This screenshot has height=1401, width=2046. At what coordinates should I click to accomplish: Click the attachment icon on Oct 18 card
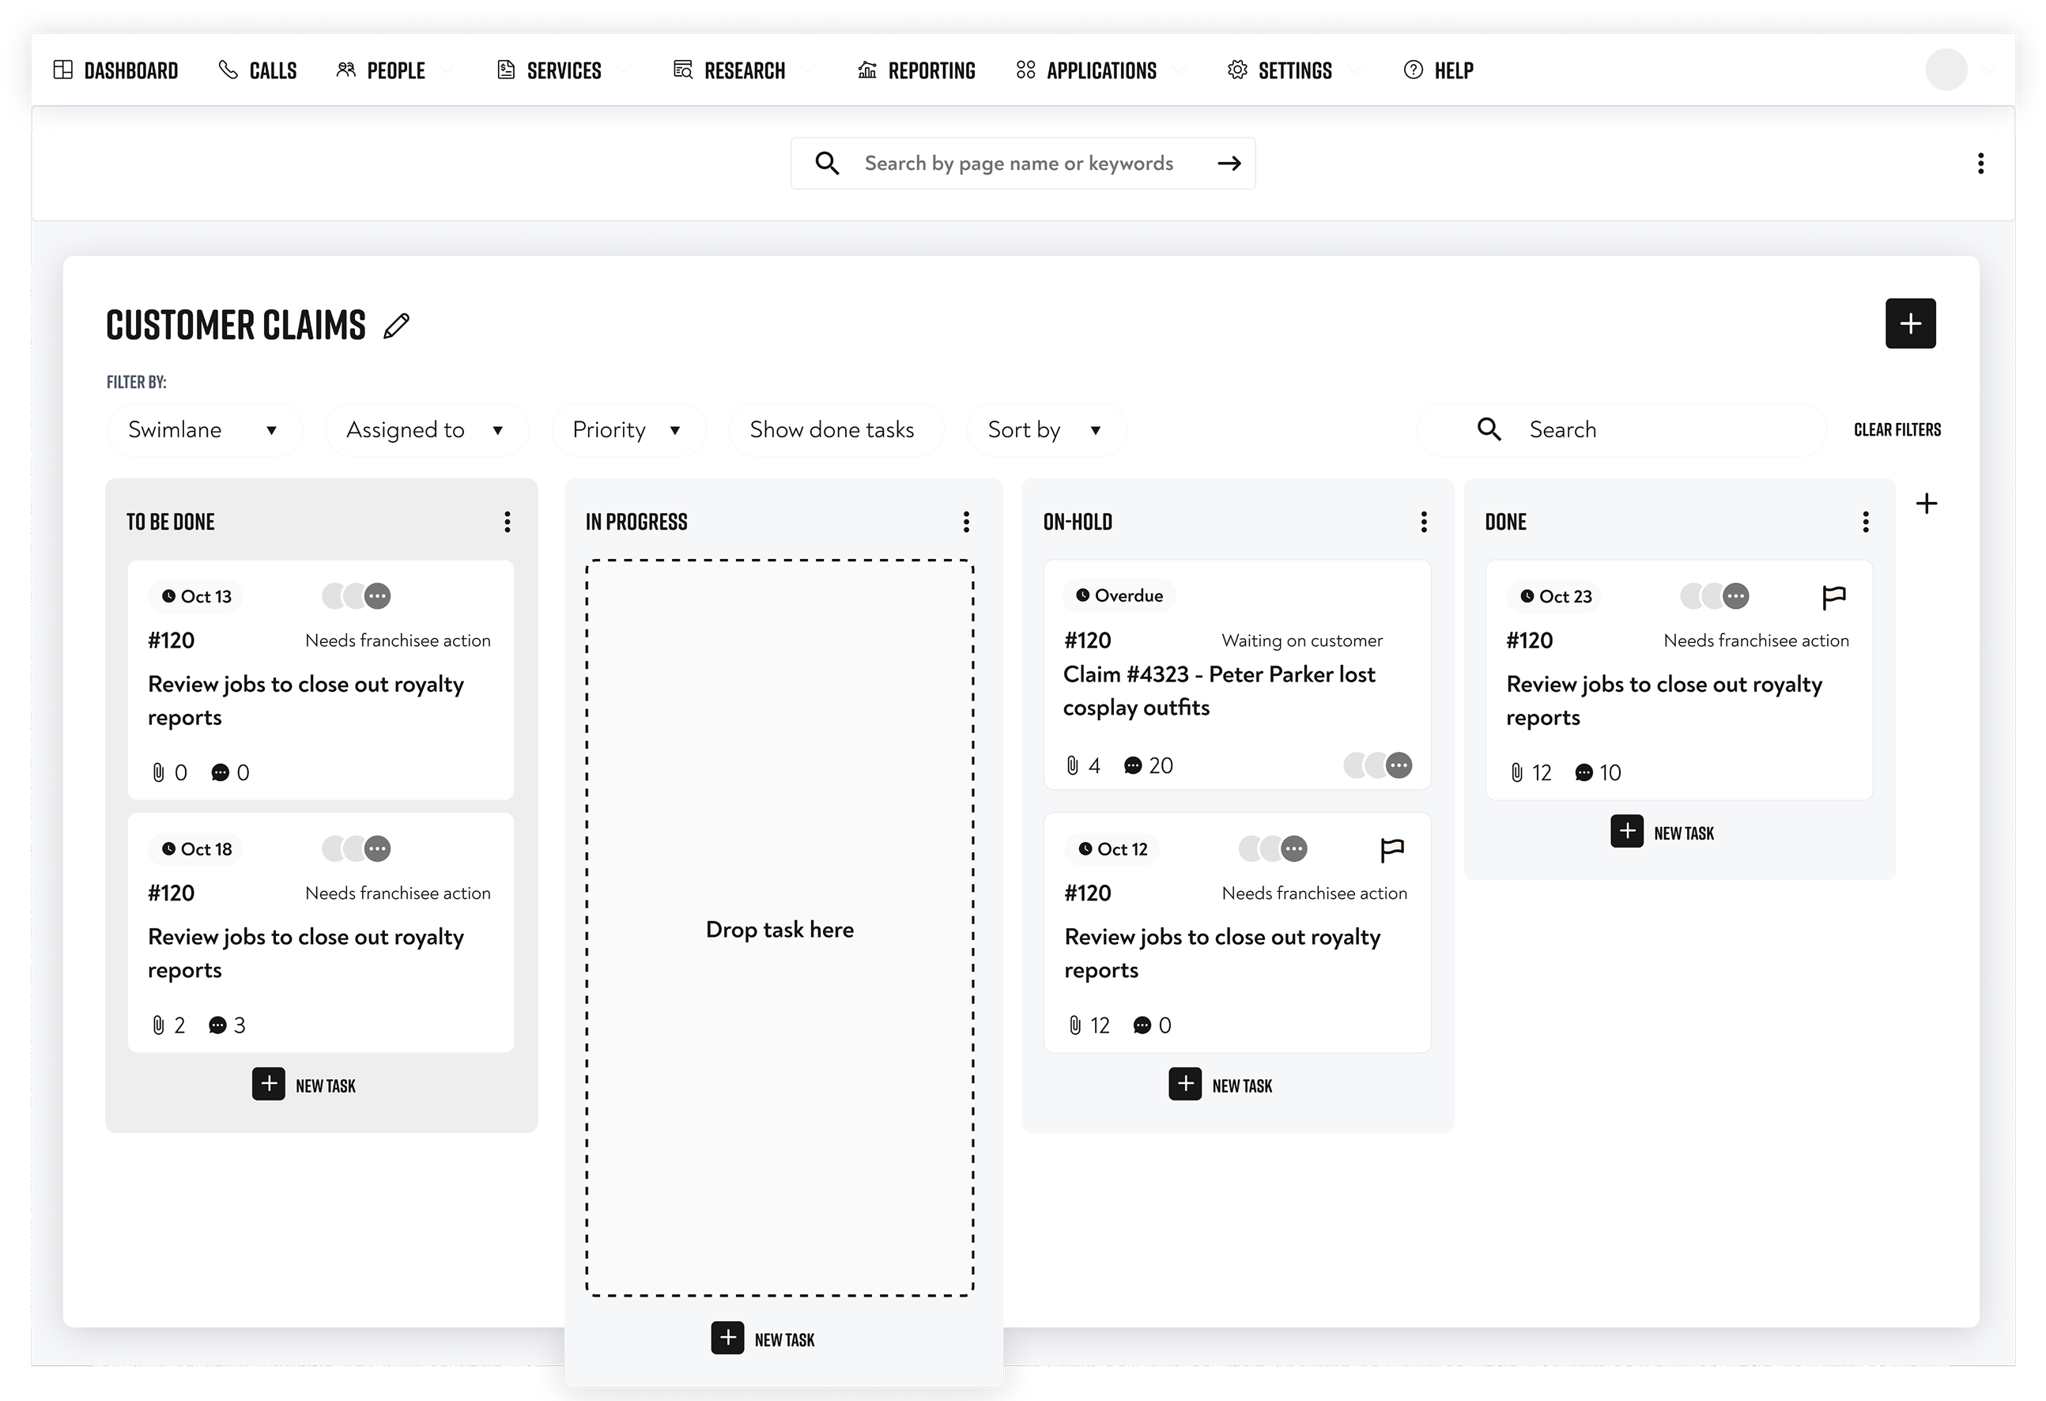tap(158, 1026)
